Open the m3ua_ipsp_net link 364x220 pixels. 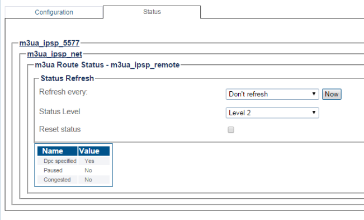55,54
